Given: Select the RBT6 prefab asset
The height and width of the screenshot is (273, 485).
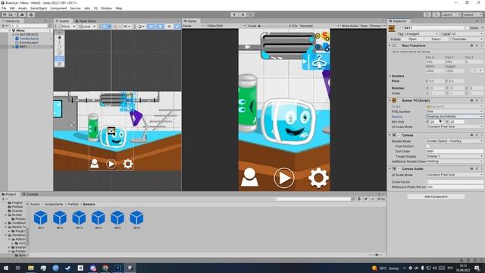Looking at the screenshot, I should [x=136, y=219].
